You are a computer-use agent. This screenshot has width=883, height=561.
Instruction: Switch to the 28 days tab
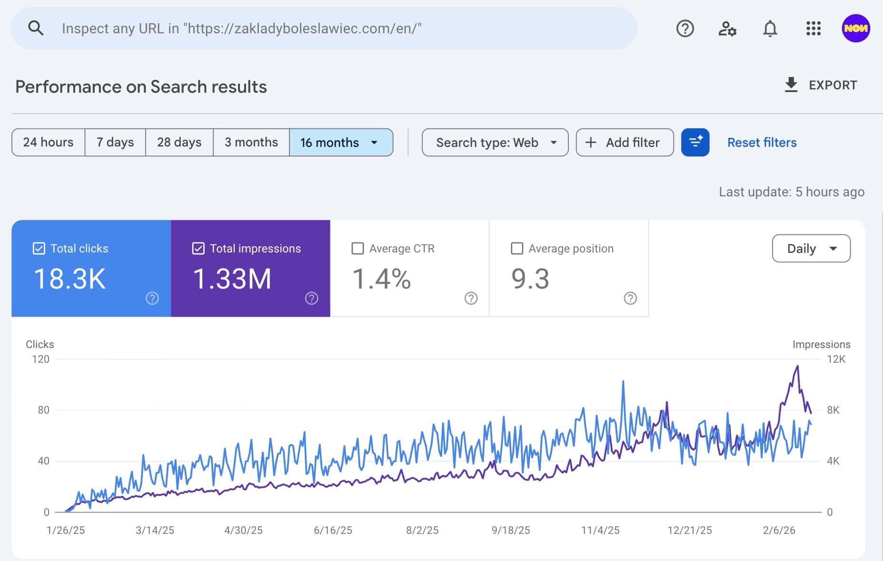click(x=179, y=142)
